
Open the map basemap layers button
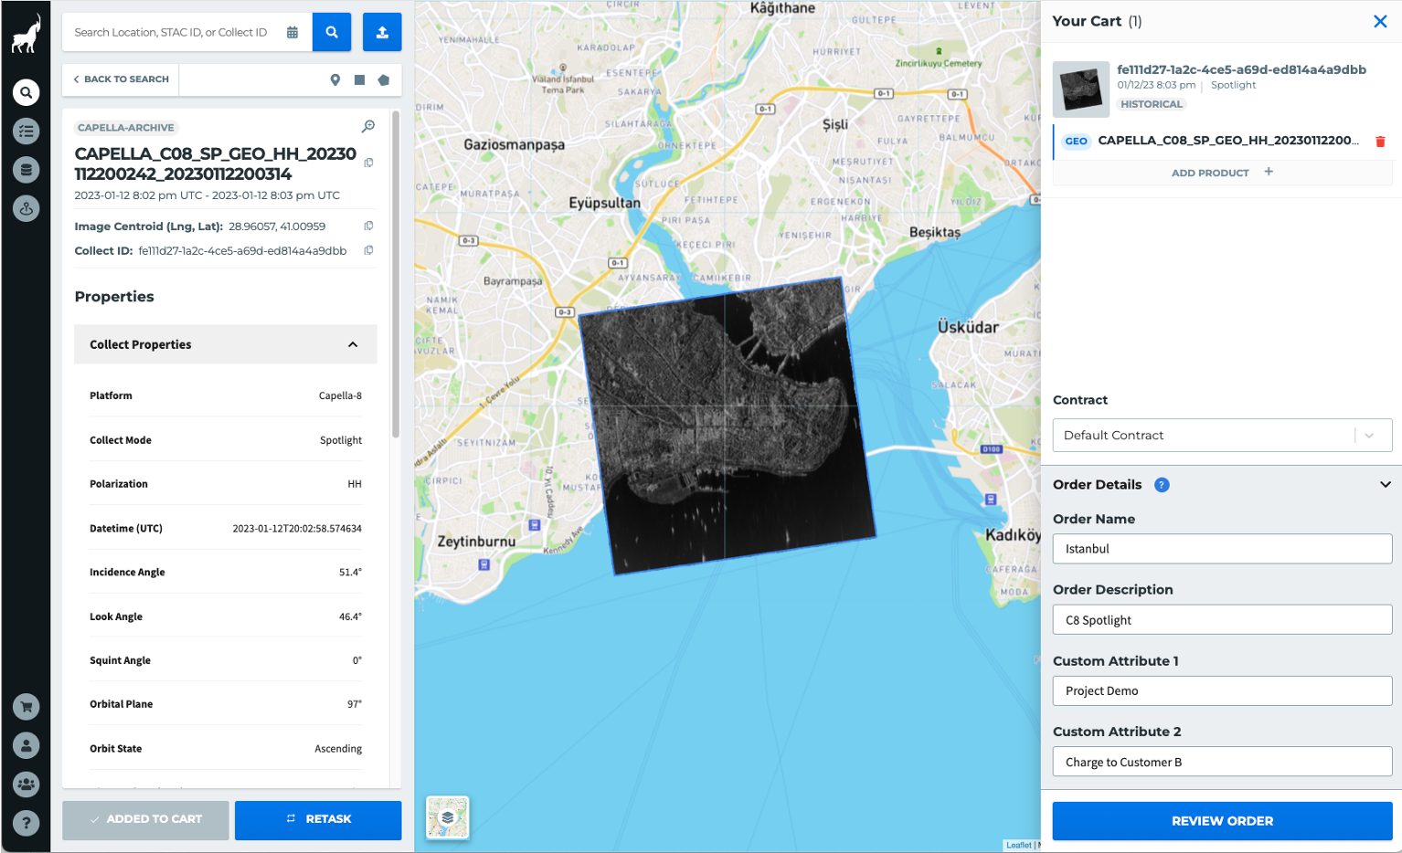tap(448, 817)
